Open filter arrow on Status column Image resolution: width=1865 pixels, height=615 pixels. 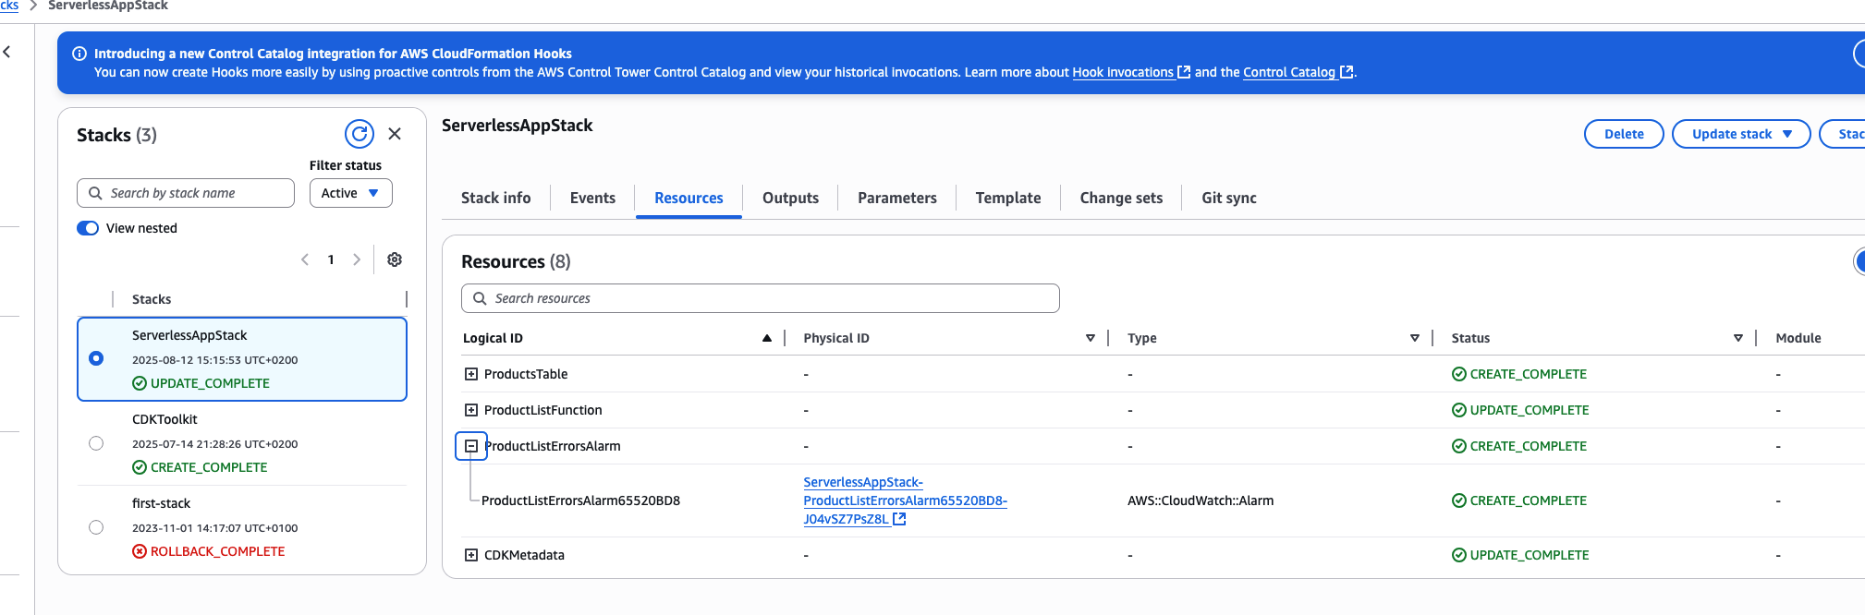click(x=1738, y=338)
